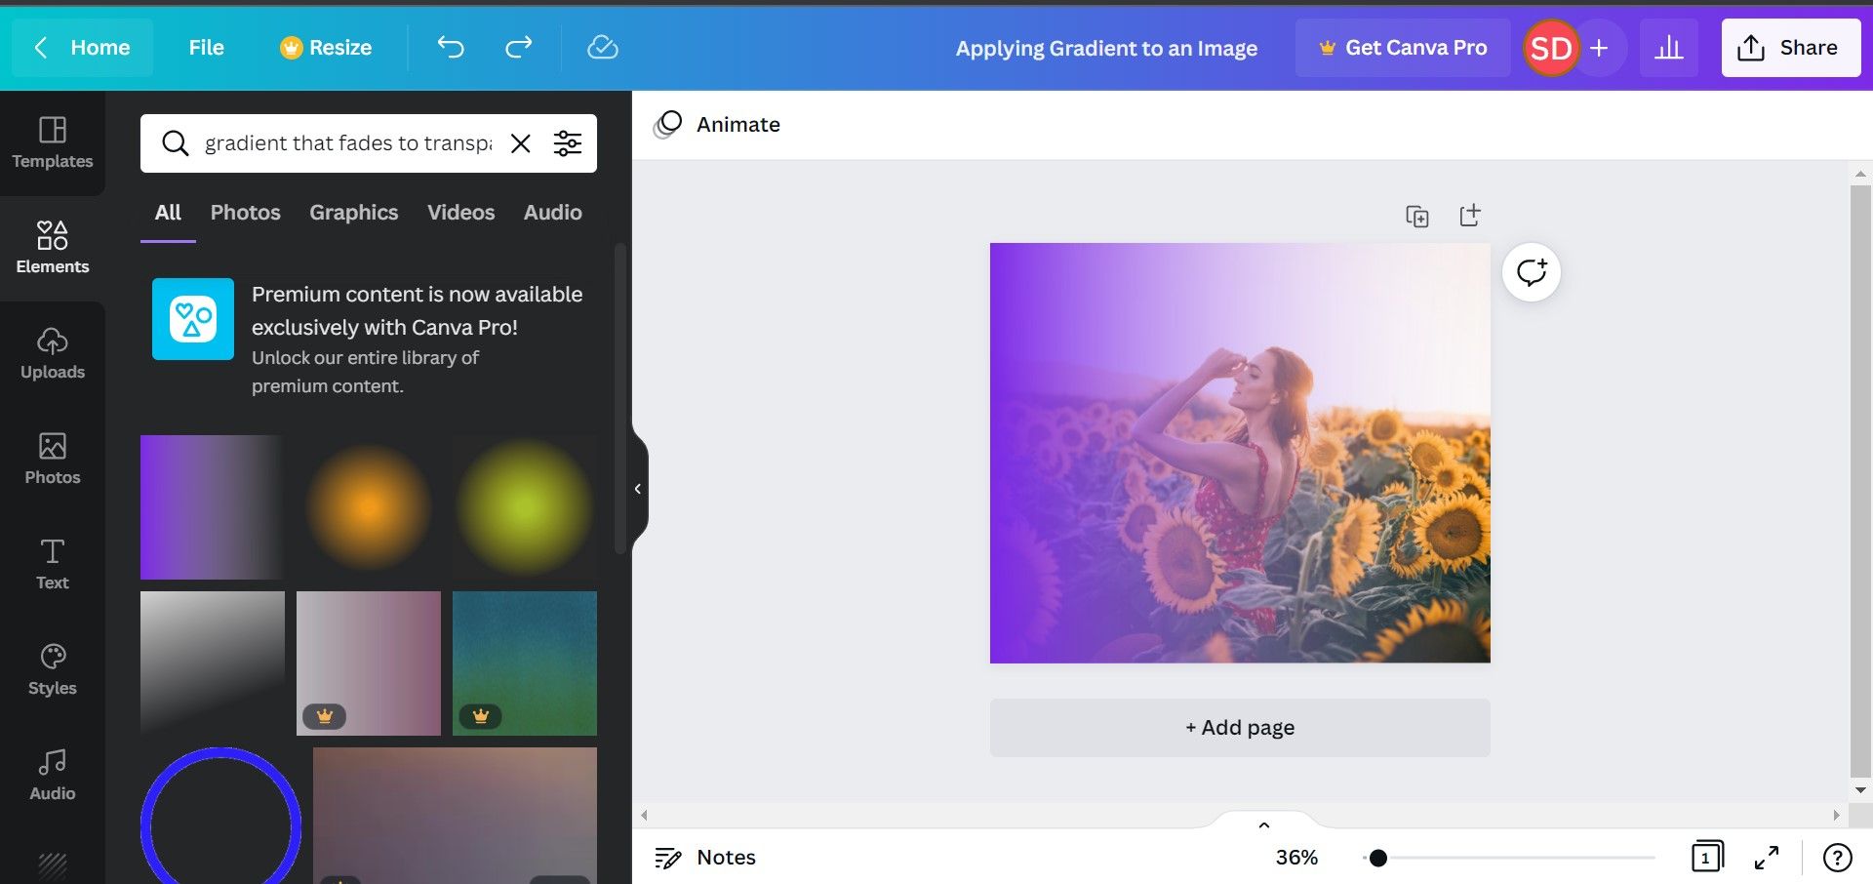
Task: Go back using the Home button
Action: (x=82, y=48)
